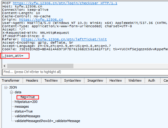
Task: Click the Cookie JSESSIONID header line
Action: (x=85, y=49)
